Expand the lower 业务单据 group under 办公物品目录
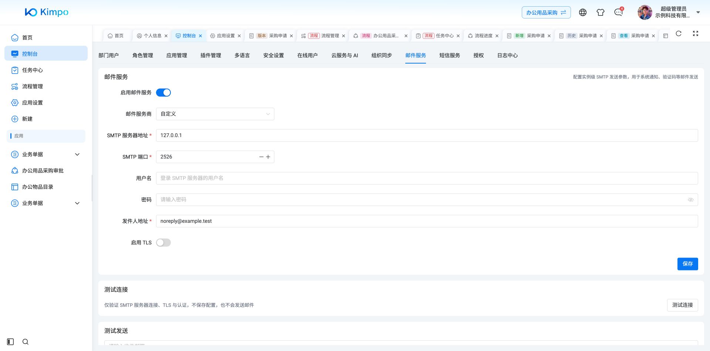Screen dimensions: 710x351 [46, 203]
